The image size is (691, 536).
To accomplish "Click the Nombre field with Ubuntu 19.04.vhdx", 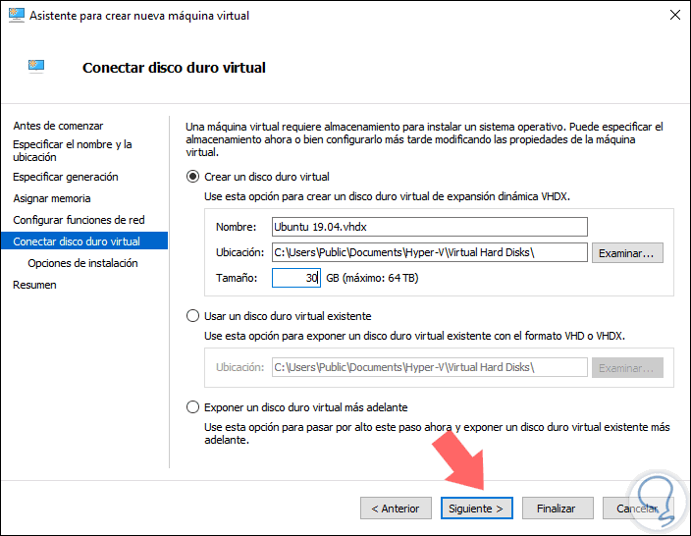I will 429,227.
